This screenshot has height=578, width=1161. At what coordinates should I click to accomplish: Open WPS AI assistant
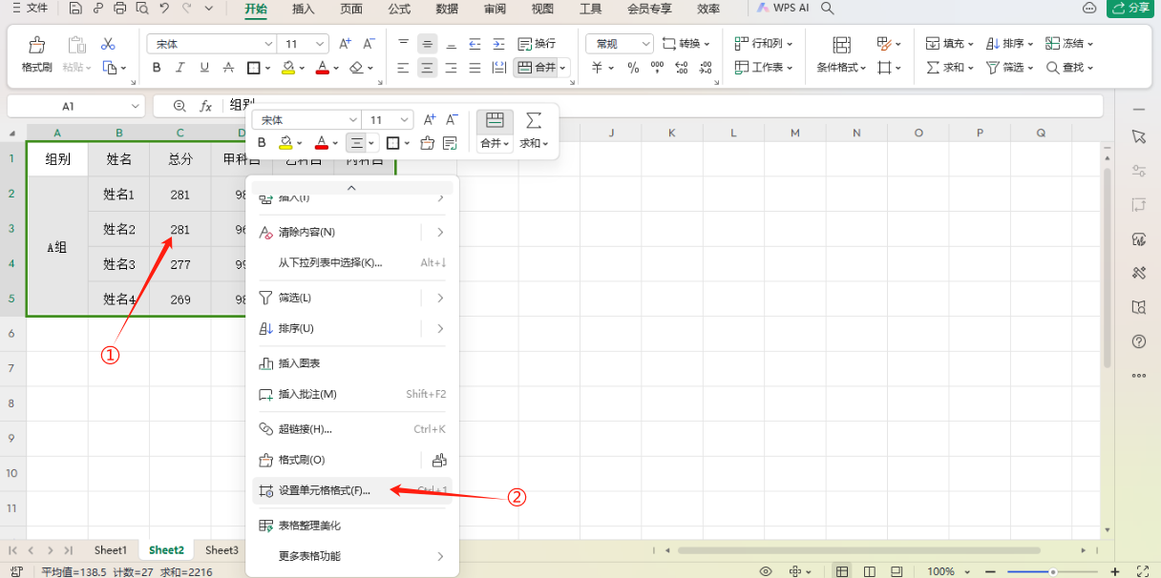785,9
